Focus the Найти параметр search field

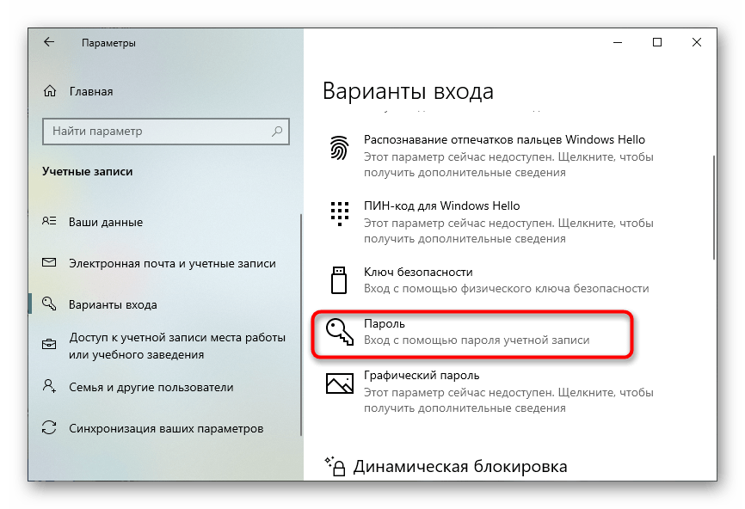pyautogui.click(x=166, y=132)
